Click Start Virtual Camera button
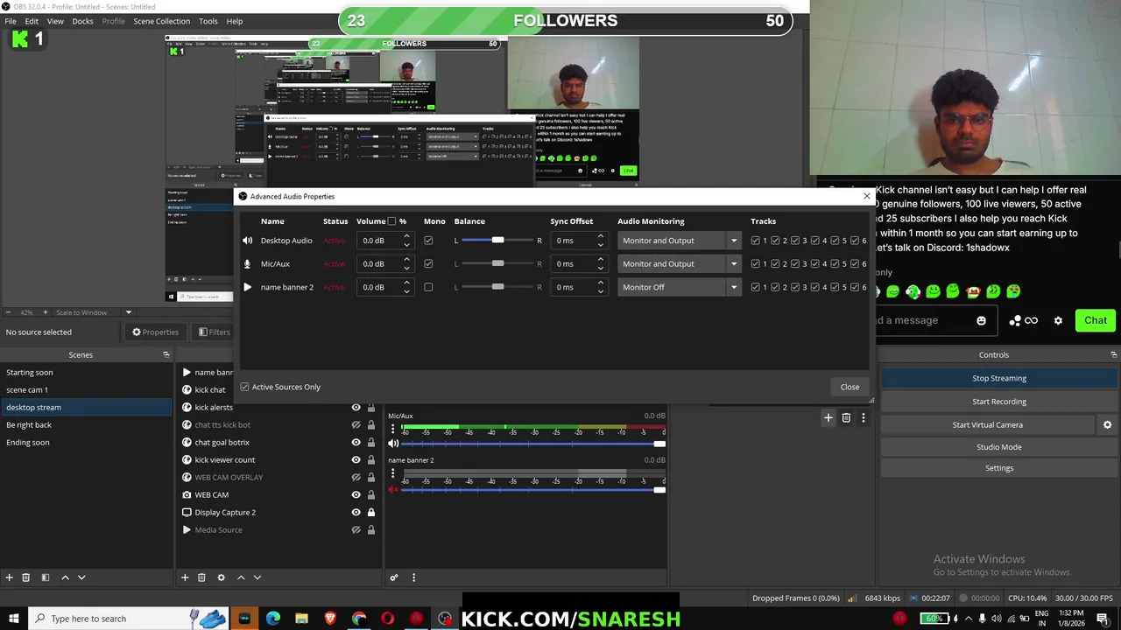Viewport: 1121px width, 630px height. click(x=987, y=424)
